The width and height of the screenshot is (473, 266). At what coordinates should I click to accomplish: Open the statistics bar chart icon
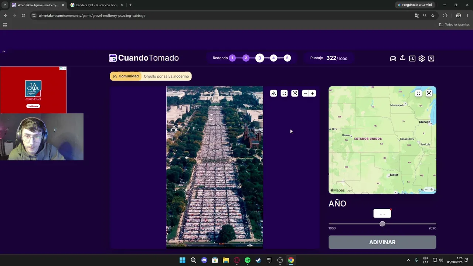pos(412,58)
